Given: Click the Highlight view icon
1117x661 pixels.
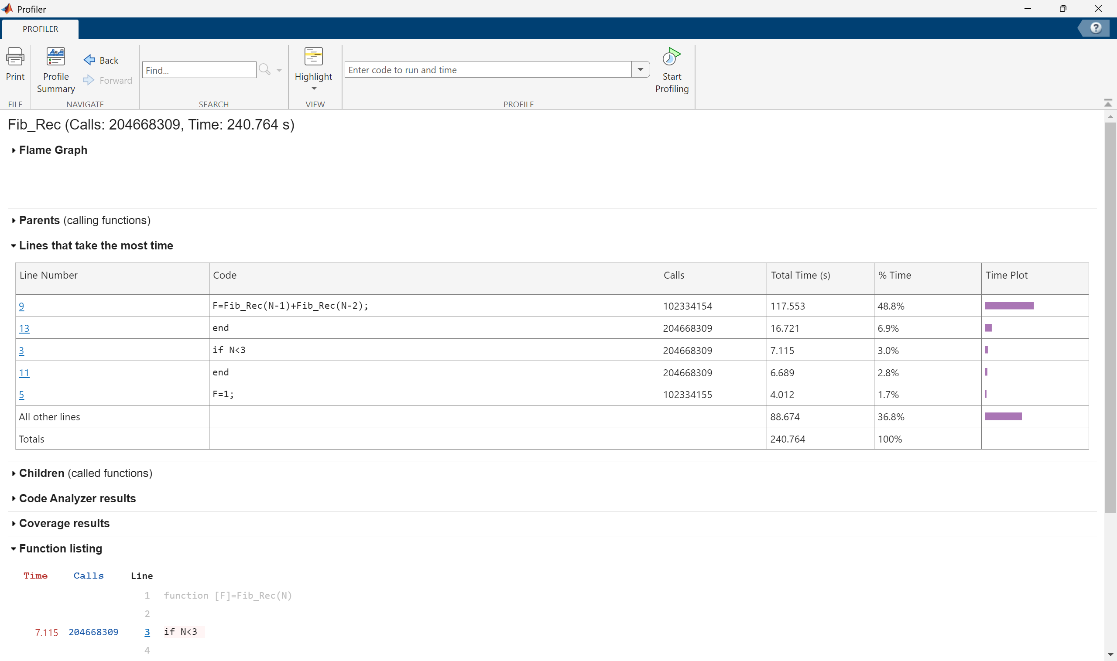Looking at the screenshot, I should (x=313, y=57).
